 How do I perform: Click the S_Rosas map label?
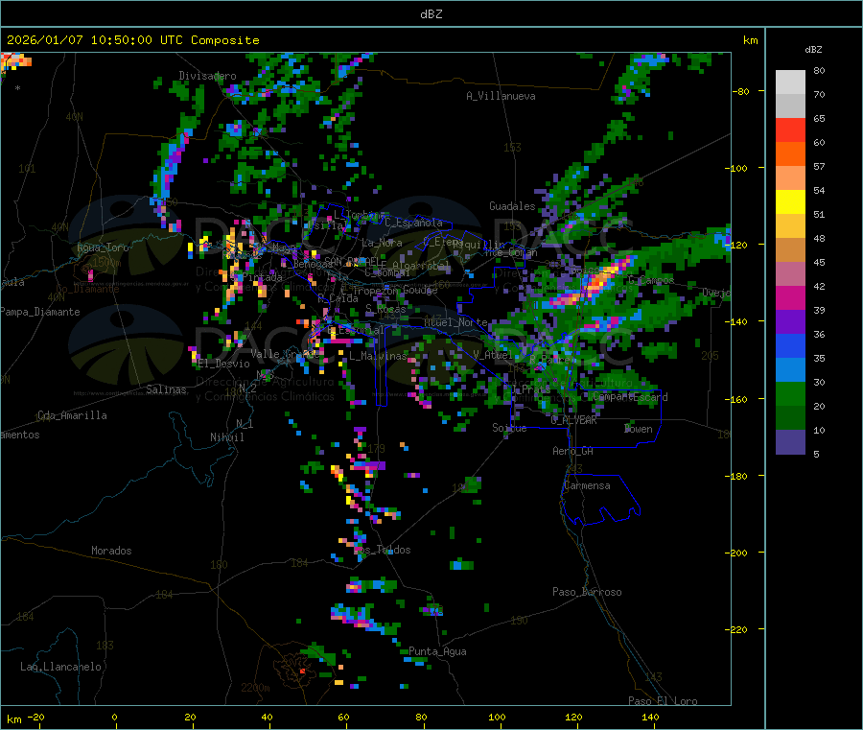coord(385,309)
